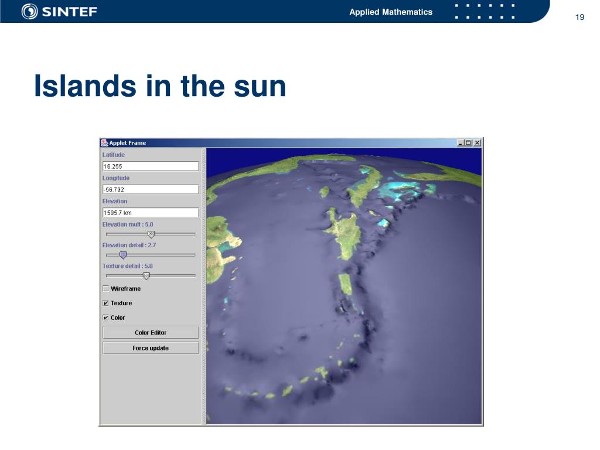
Task: Disable the Color checkbox
Action: [106, 318]
